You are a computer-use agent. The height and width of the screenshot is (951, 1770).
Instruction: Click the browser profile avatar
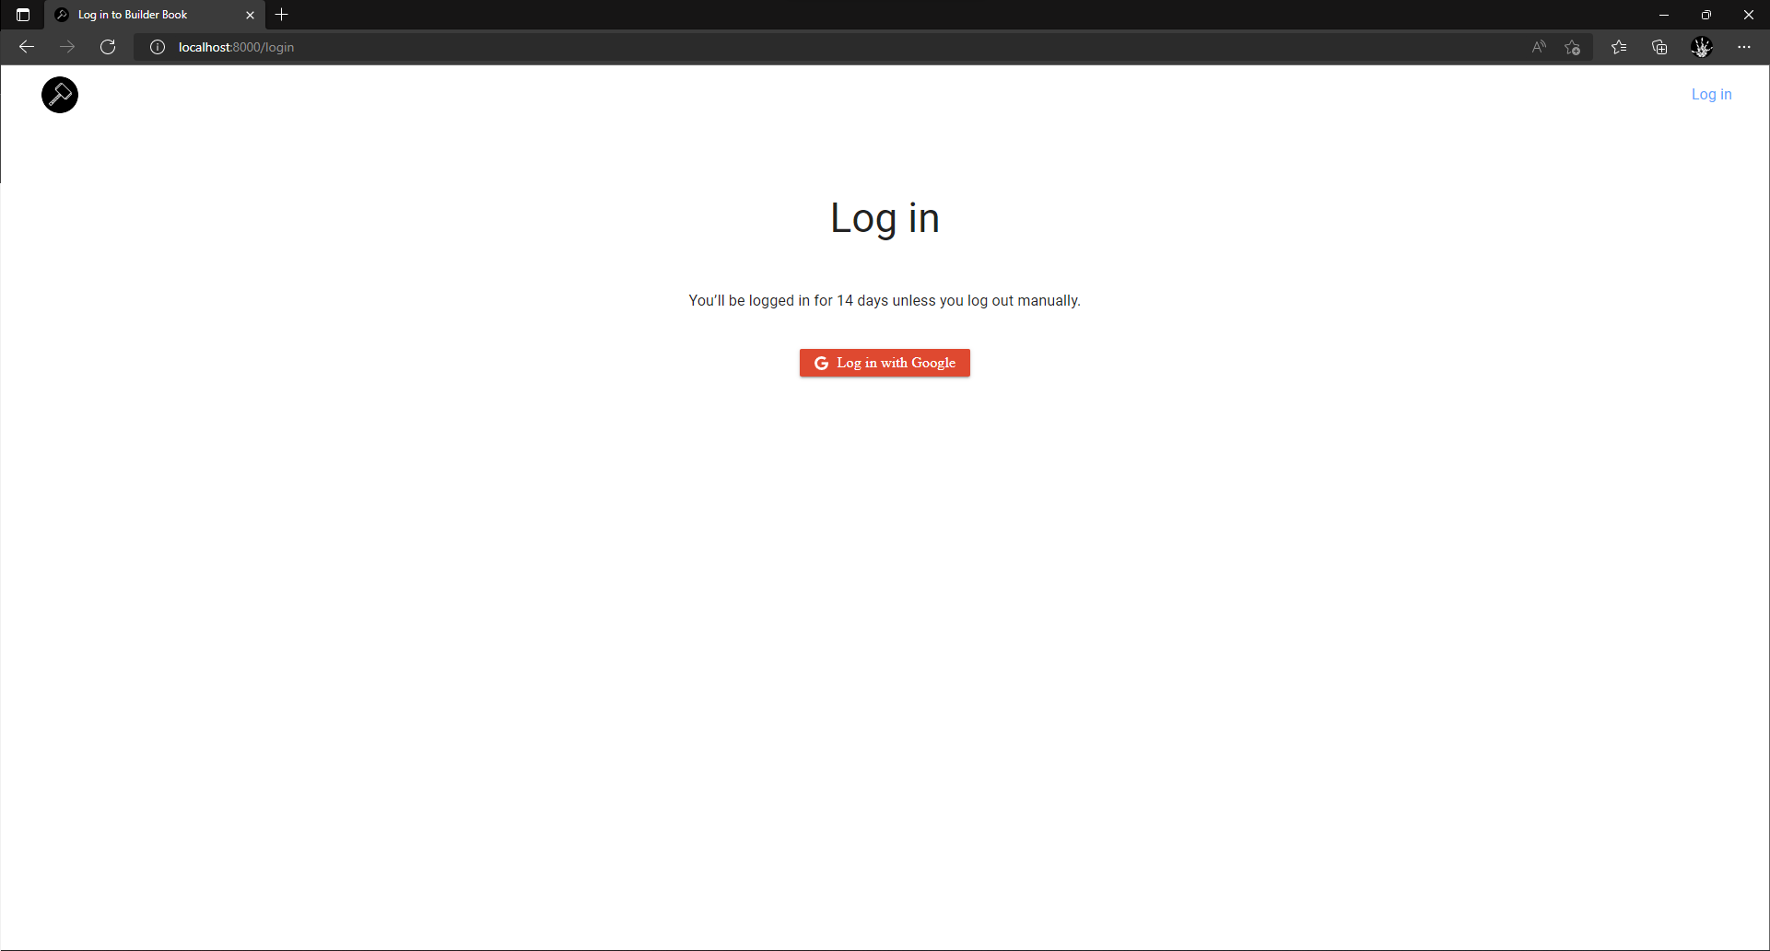(x=1702, y=47)
